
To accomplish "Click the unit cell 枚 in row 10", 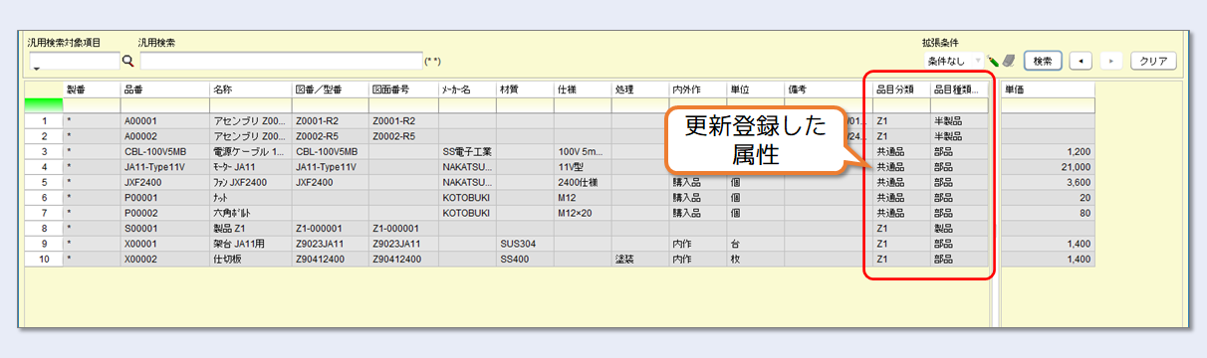I will 756,260.
